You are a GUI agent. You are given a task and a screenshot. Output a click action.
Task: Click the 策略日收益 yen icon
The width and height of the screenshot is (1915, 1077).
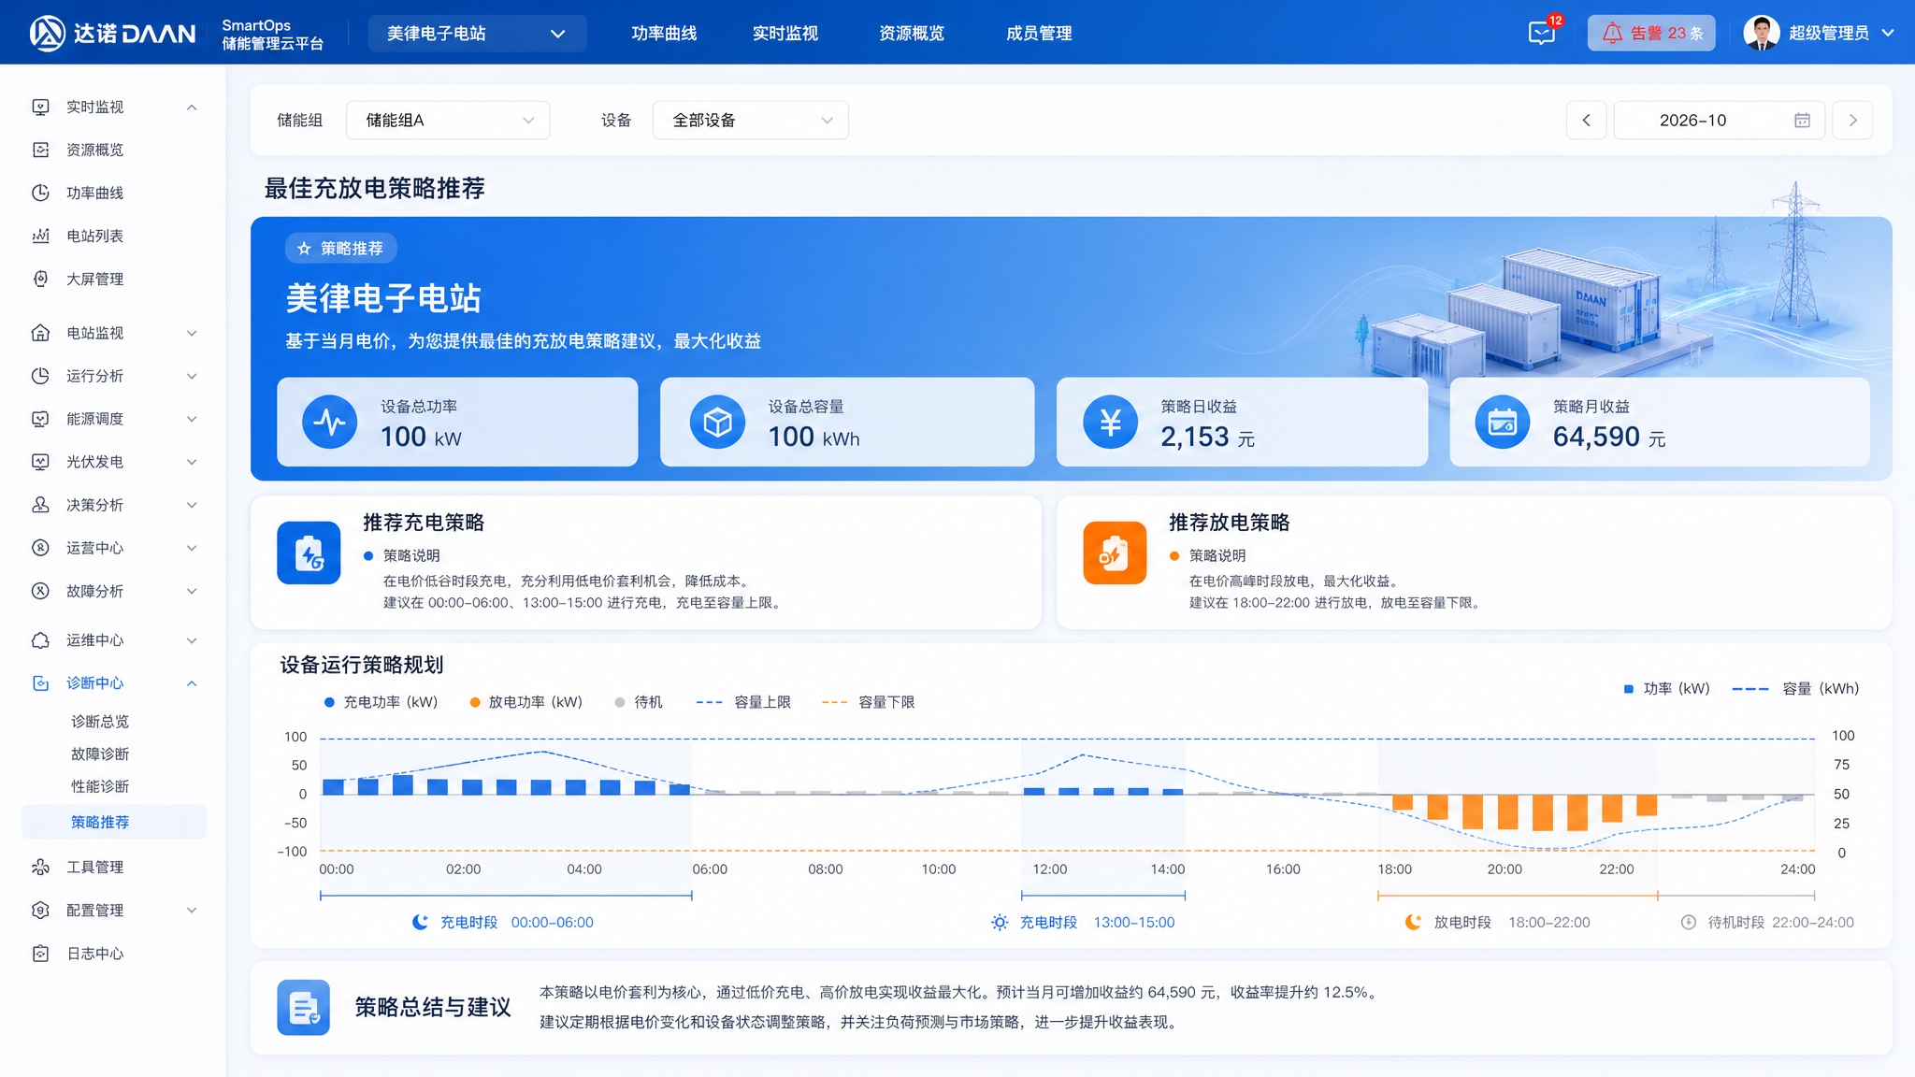[x=1110, y=422]
